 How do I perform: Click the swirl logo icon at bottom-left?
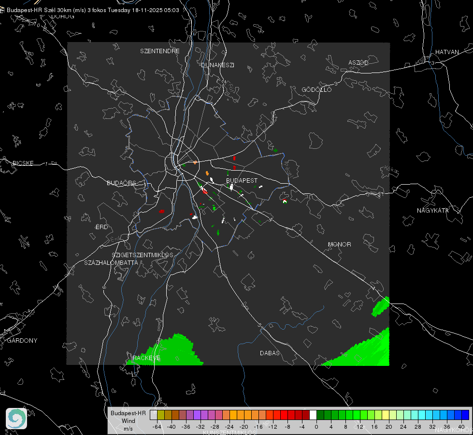pyautogui.click(x=16, y=419)
